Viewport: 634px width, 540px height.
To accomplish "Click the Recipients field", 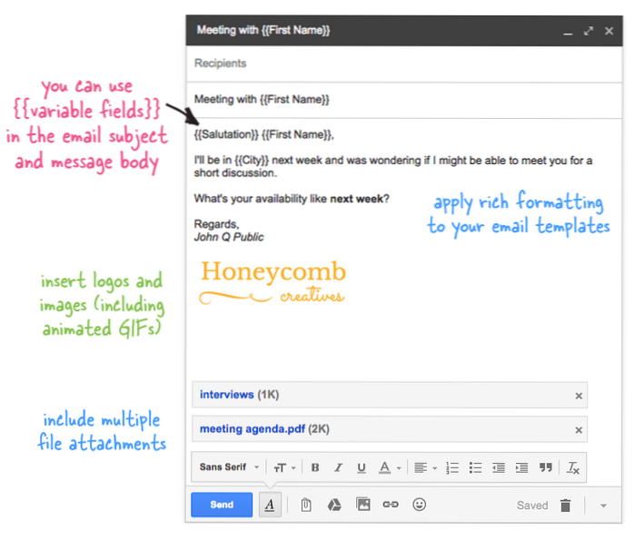I will [391, 64].
